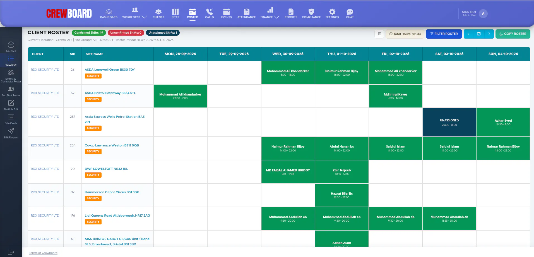The height and width of the screenshot is (257, 534).
Task: Open Co-op Lawrence Weston BS11 0QB site
Action: (112, 145)
